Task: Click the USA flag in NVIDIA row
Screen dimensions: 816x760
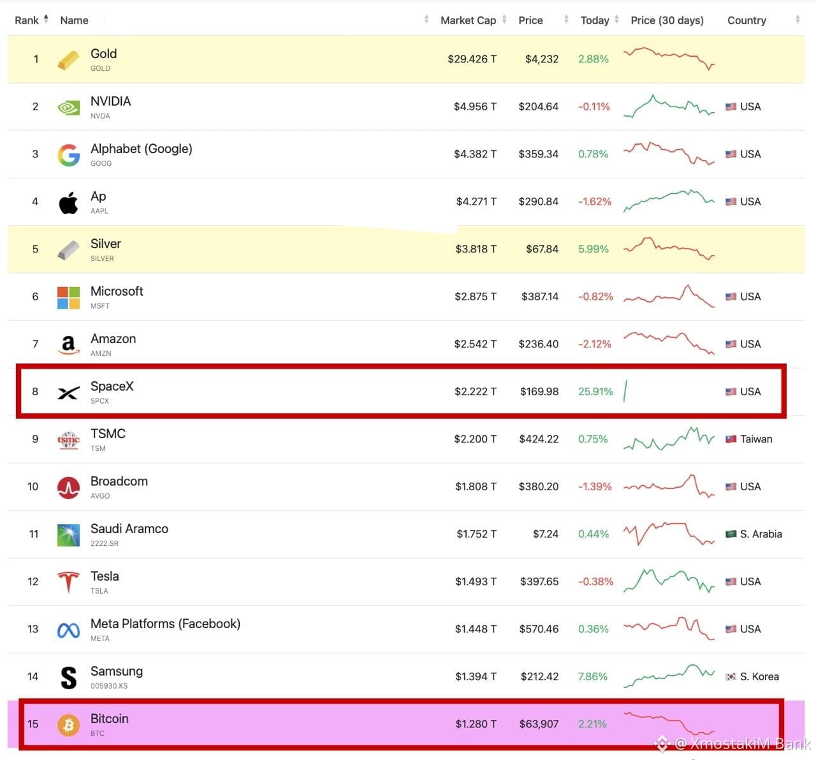Action: coord(731,106)
